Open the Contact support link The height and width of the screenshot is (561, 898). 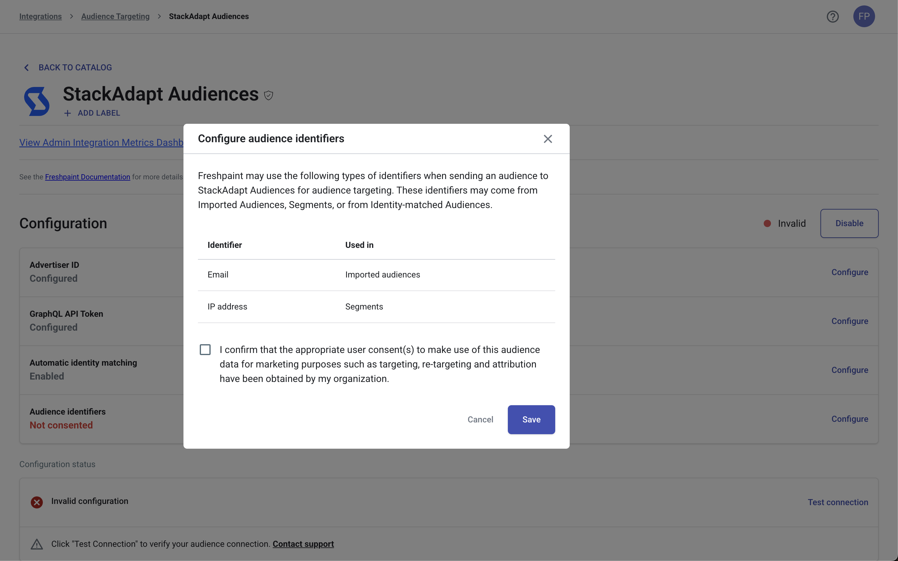pyautogui.click(x=303, y=544)
